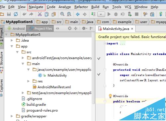Open the run configuration dropdown
Image resolution: width=166 pixels, height=121 pixels.
tap(101, 14)
